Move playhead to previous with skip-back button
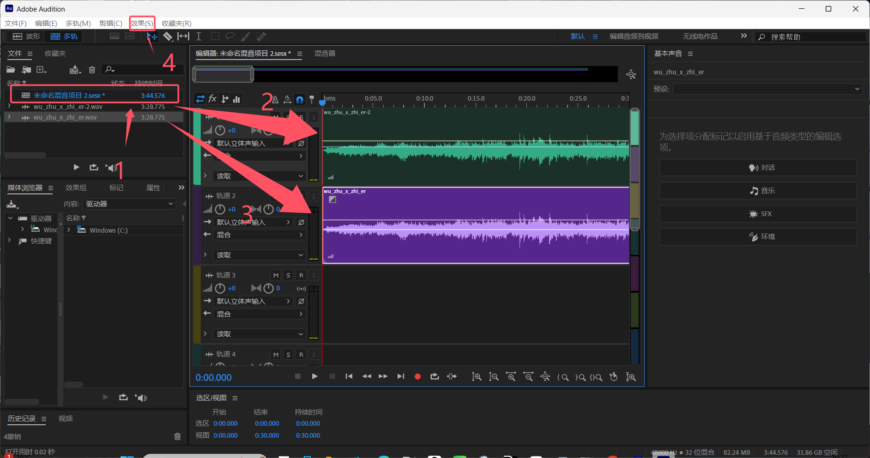 349,376
